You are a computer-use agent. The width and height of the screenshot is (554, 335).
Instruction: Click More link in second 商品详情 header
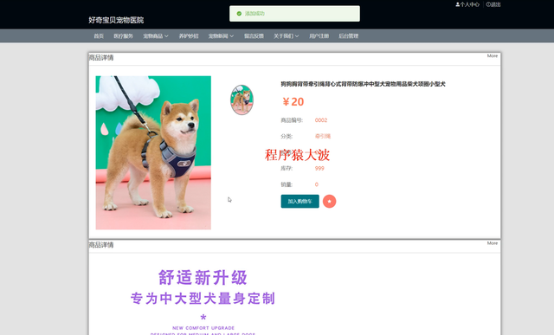tap(493, 243)
